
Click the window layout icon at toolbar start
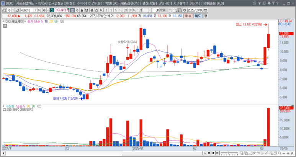point(4,10)
